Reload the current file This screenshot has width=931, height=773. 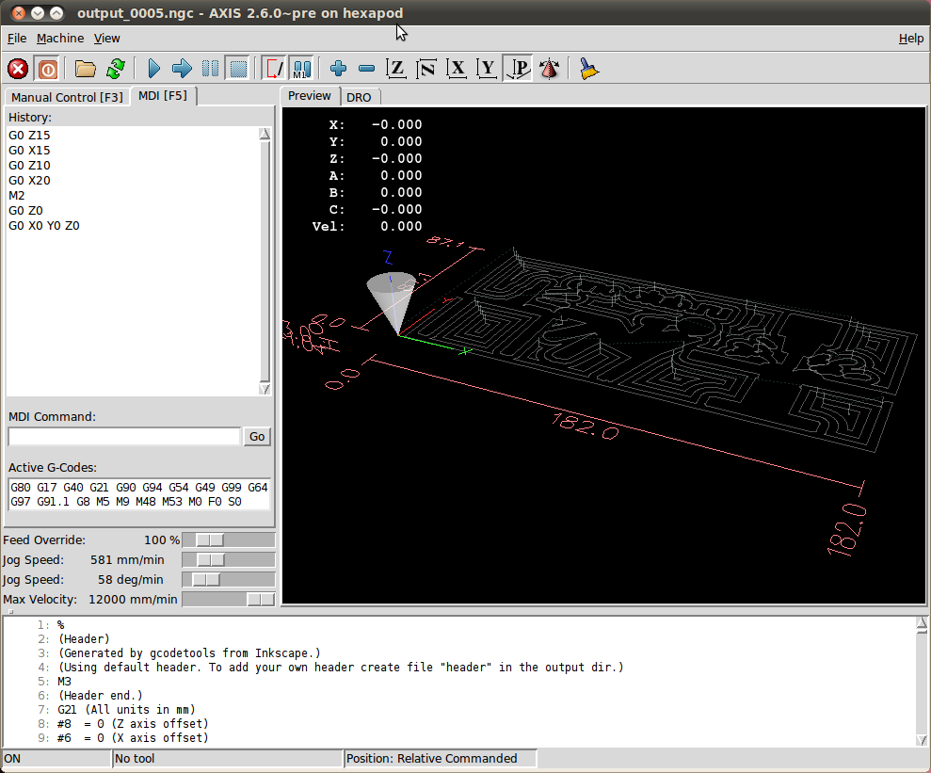coord(115,69)
